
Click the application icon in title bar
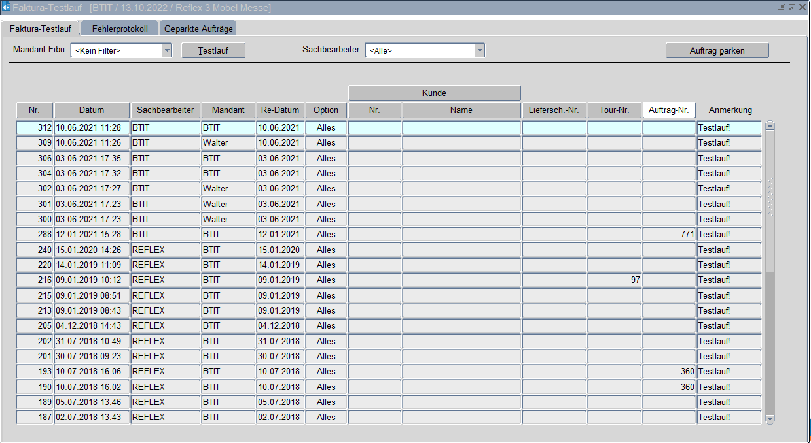tap(7, 7)
